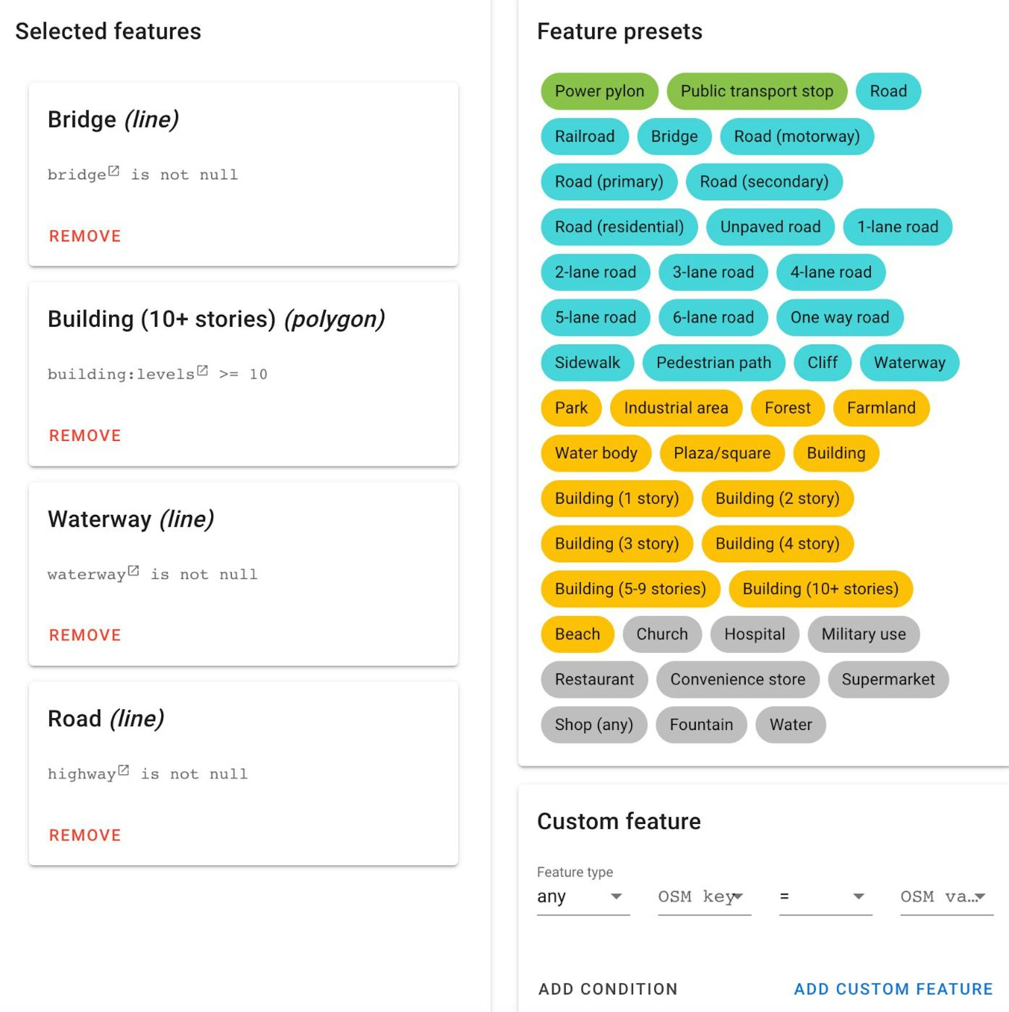Add the Public transport stop preset
This screenshot has width=1009, height=1012.
[x=757, y=91]
